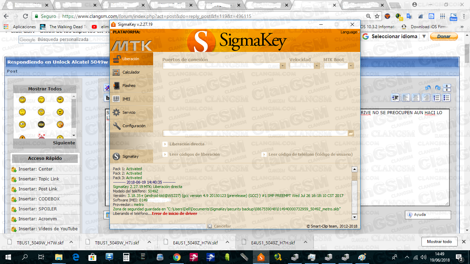Click align left icon in forum editor
The width and height of the screenshot is (470, 264).
click(x=406, y=98)
